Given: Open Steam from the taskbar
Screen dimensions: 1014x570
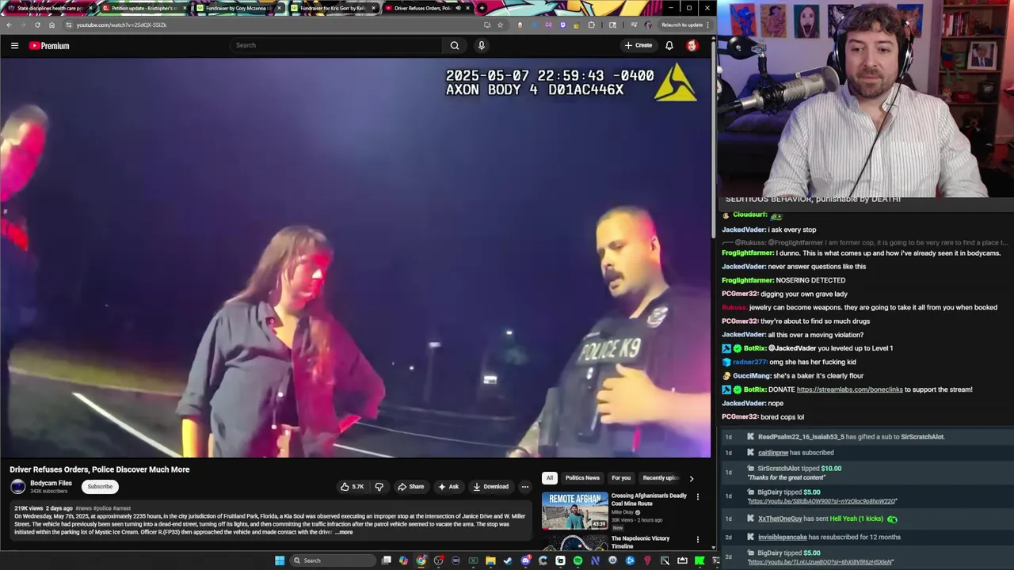Looking at the screenshot, I should [508, 560].
